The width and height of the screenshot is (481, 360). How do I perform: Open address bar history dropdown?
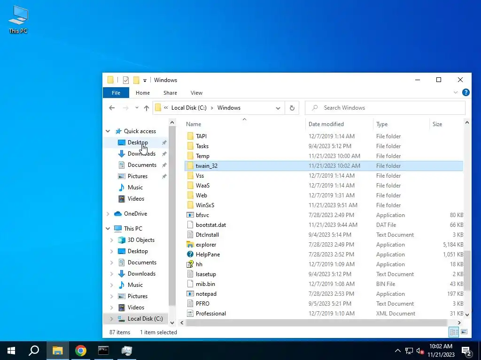click(x=278, y=108)
